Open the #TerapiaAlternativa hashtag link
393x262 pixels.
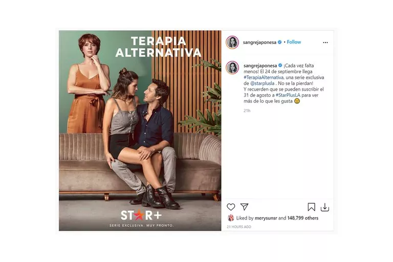coord(264,77)
